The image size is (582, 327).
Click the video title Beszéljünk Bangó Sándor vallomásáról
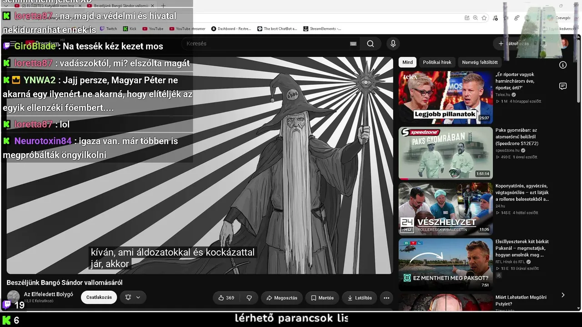tap(65, 282)
